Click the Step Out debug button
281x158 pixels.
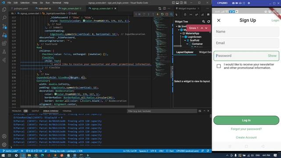(x=153, y=14)
